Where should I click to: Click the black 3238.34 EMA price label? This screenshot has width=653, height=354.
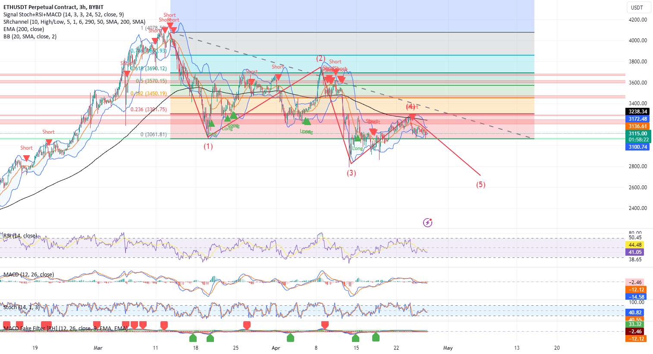(x=637, y=112)
